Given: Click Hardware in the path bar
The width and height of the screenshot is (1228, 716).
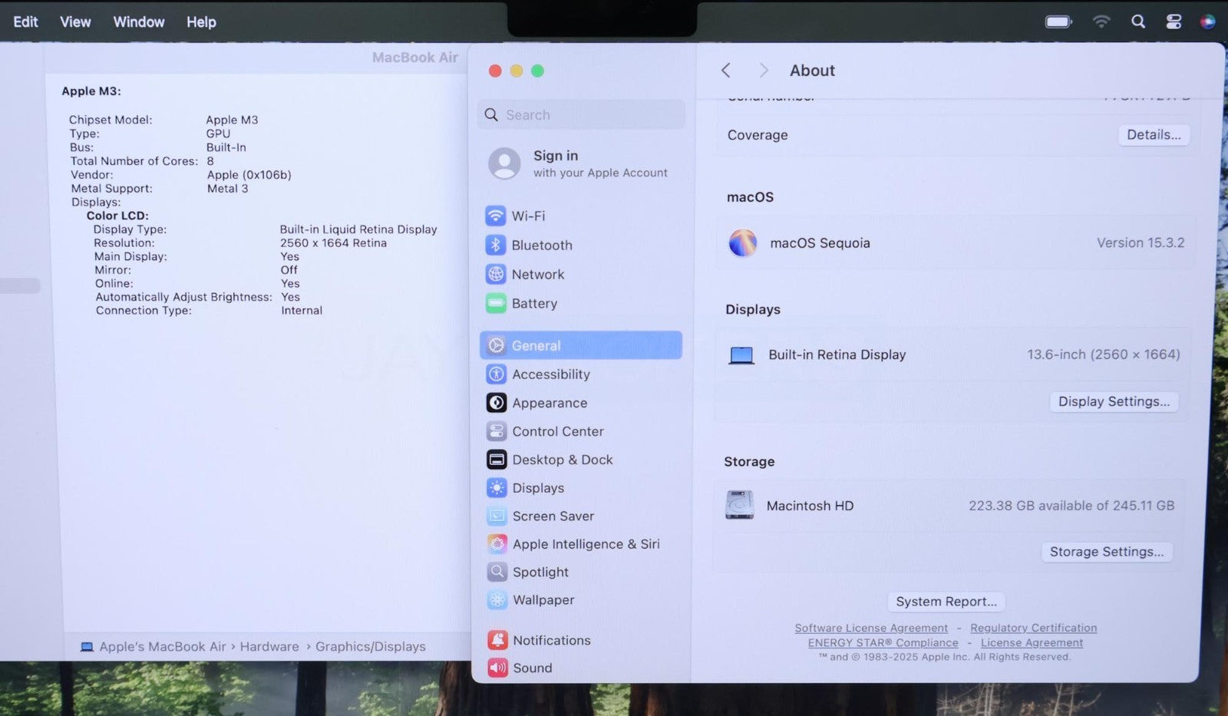Looking at the screenshot, I should [269, 647].
